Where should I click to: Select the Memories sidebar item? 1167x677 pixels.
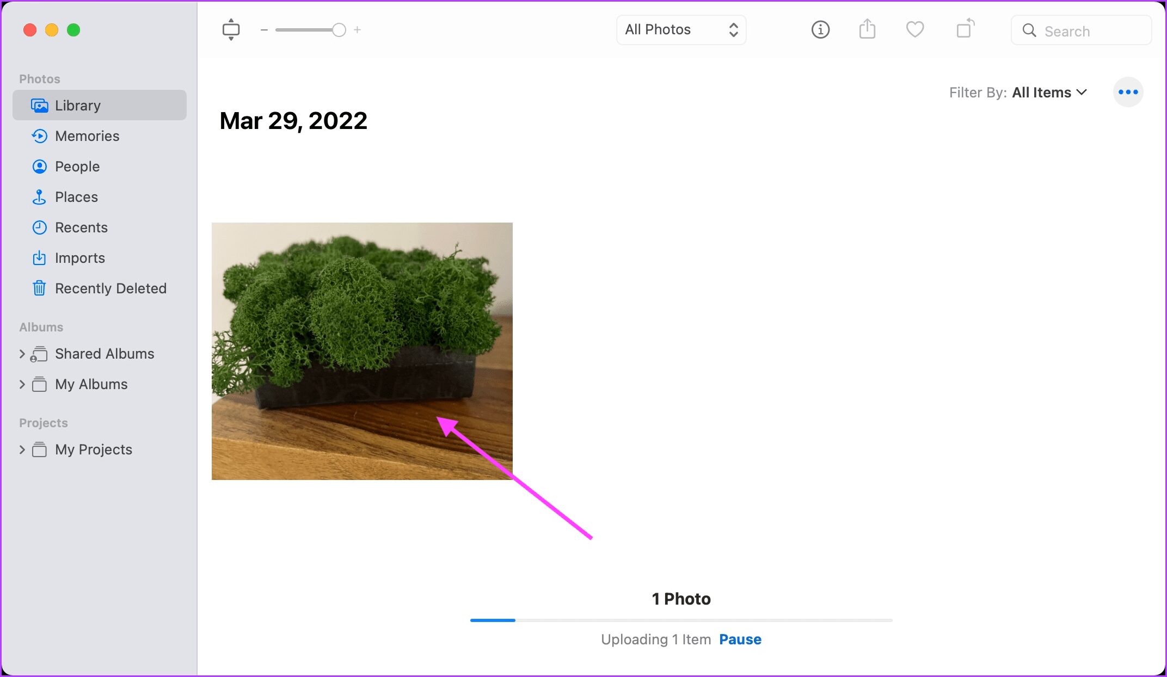point(87,136)
